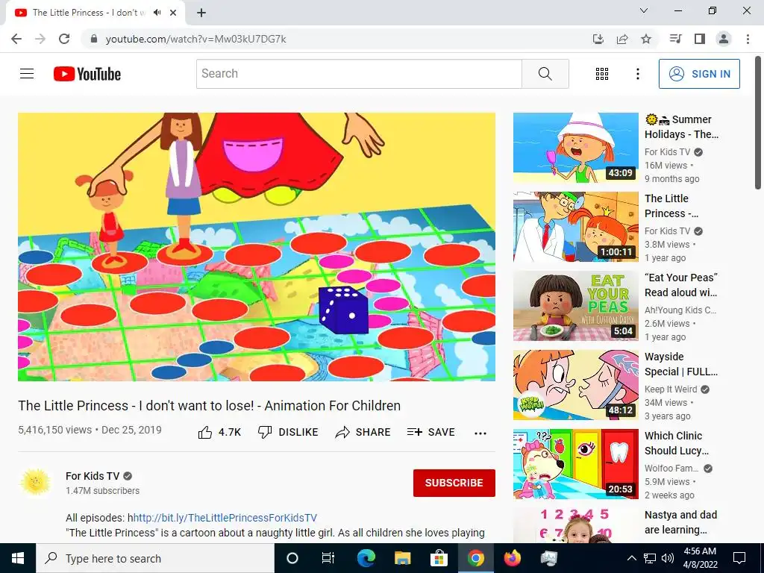Open Wayside Special | FULL title link
This screenshot has width=764, height=573.
pyautogui.click(x=681, y=364)
